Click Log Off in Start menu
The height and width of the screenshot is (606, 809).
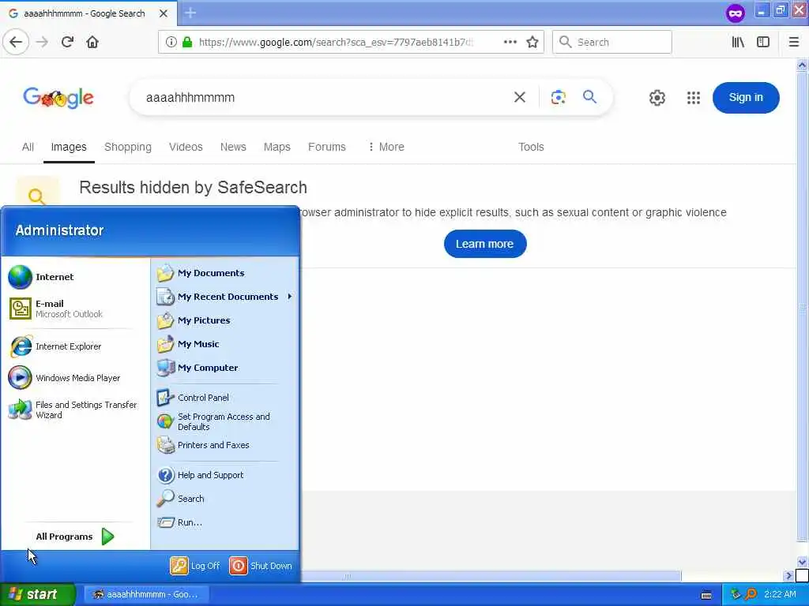pos(195,566)
